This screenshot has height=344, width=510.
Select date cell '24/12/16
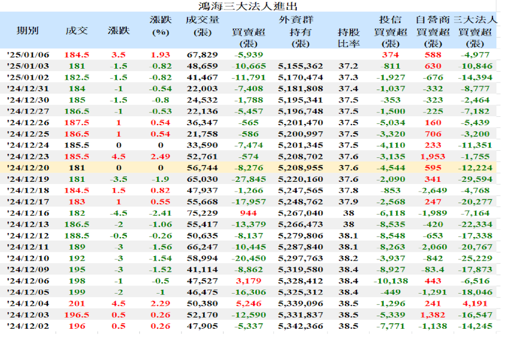[x=28, y=213]
